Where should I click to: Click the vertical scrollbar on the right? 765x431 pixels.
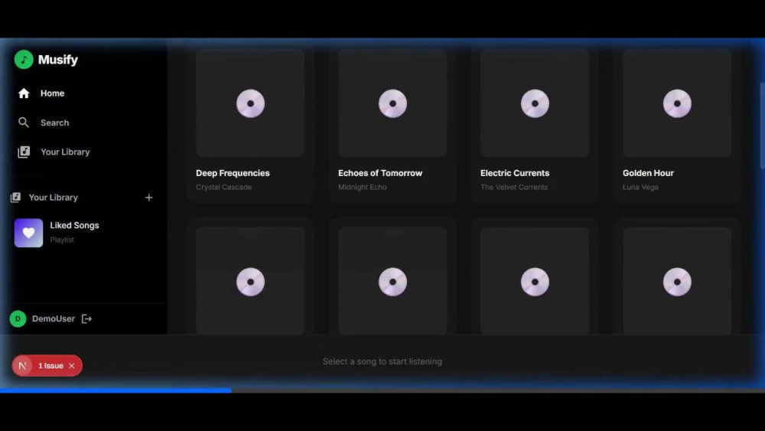click(762, 126)
